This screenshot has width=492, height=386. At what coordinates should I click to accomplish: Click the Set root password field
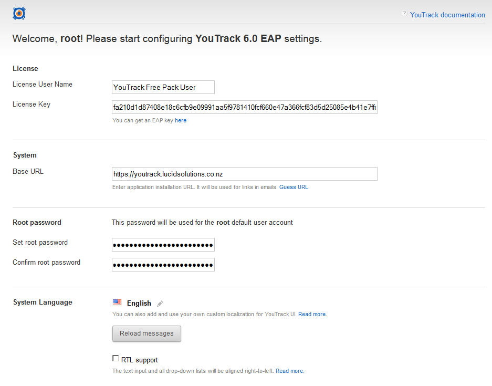[163, 245]
